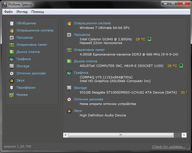Open Storage heading link in summary
Viewport: 192px width, 153px height.
coord(80,88)
